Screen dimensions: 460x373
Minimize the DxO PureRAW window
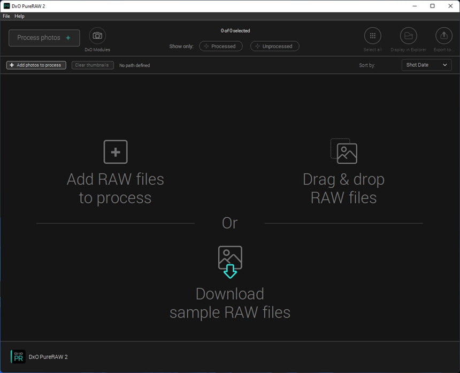tap(415, 6)
